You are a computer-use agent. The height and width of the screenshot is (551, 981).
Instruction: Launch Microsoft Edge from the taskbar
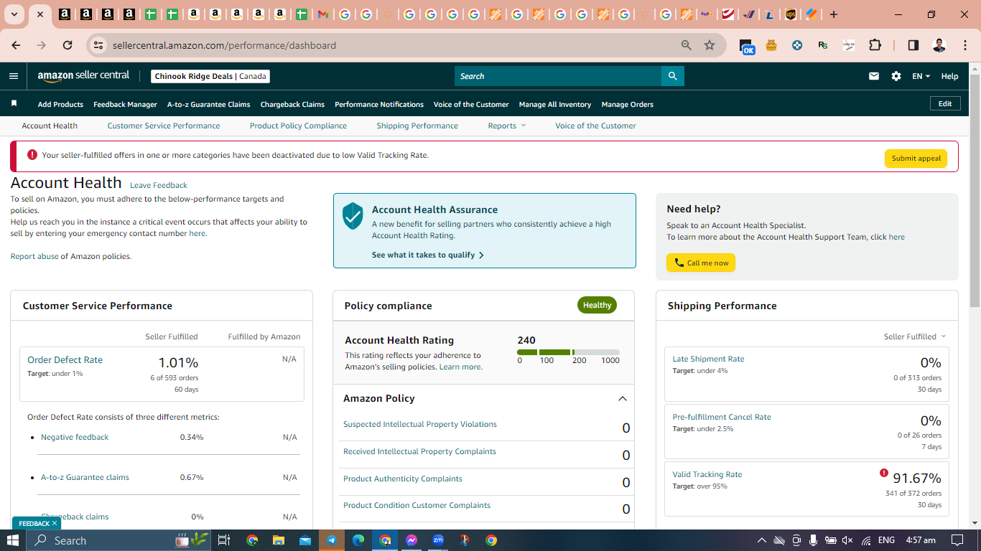pyautogui.click(x=358, y=540)
